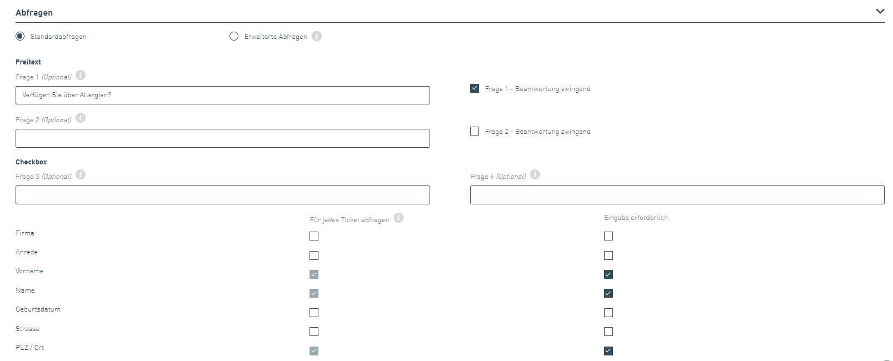Check Geburtsdatum under Für jedes Ticket abfragen
This screenshot has height=361, width=893.
(314, 313)
